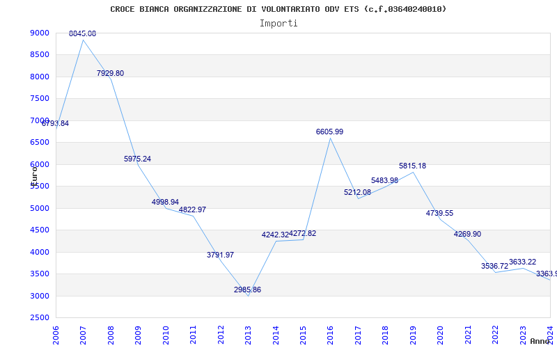Click the 2013 x-axis year label
Screen dimensions: 557x348
[248, 335]
